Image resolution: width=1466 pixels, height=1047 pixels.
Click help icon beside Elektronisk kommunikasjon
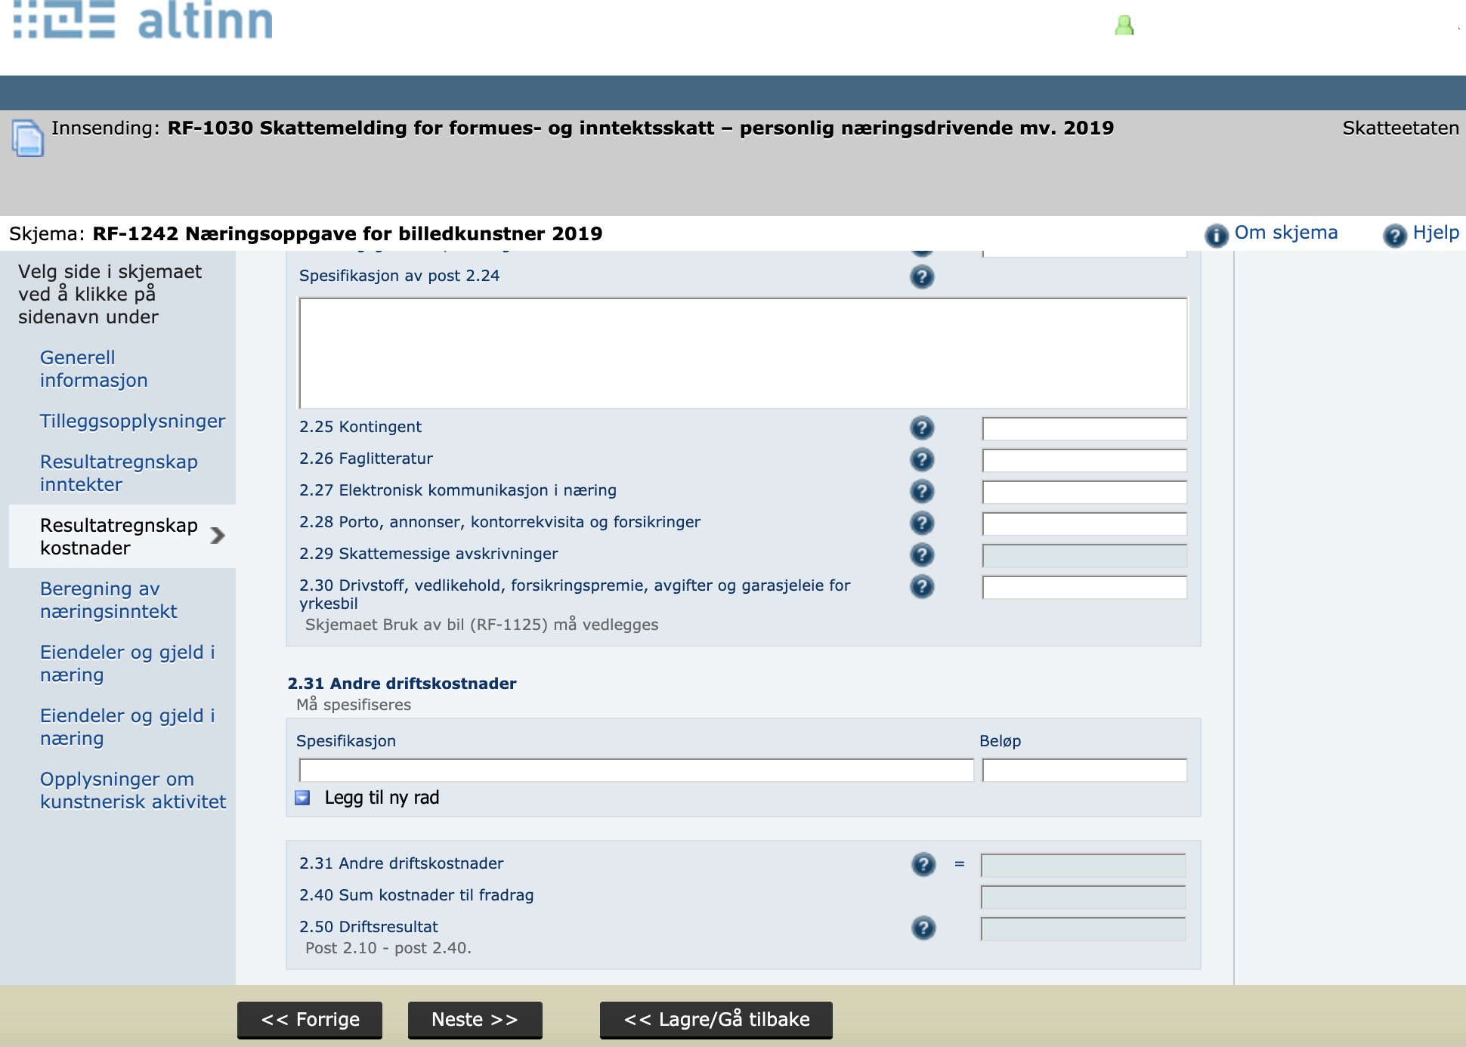(922, 491)
